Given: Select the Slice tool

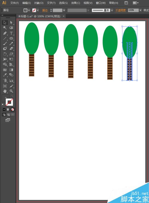Looking at the screenshot, I should [11, 86].
